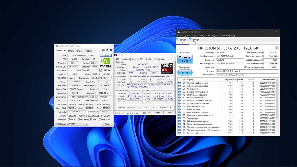The height and width of the screenshot is (167, 297).
Task: Click status icon of attribute C2 row
Action: click(179, 118)
